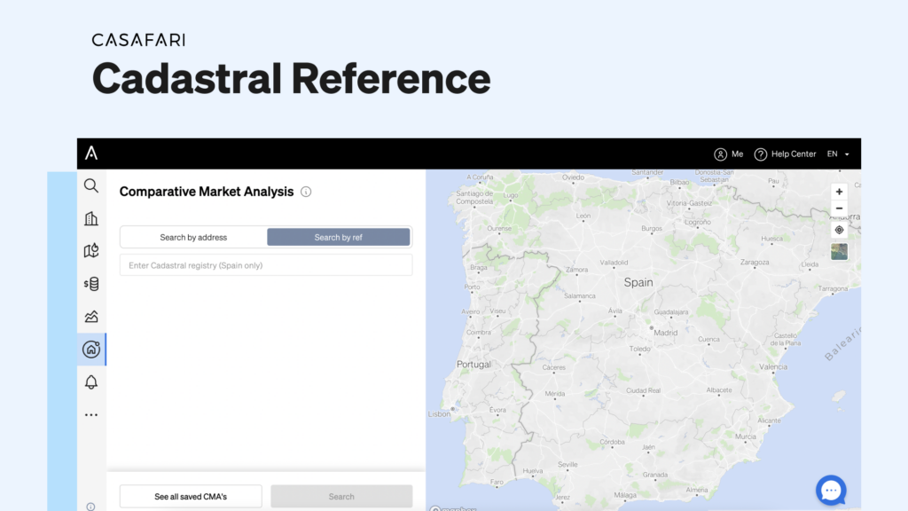Viewport: 908px width, 511px height.
Task: Open the EN language dropdown
Action: (838, 153)
